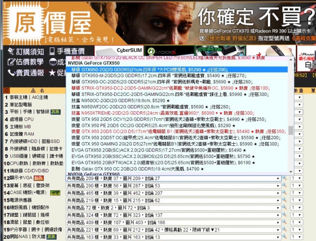The image size is (316, 241).
Task: Select 技嘉 N950OC-2GD 18.6cm $5290 option
Action: tap(177, 101)
